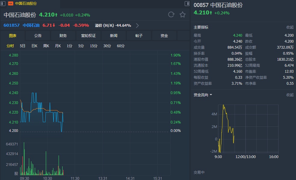Image resolution: width=296 pixels, height=180 pixels.
Task: Click the 溢价 (H/A) -44.64% label
Action: tap(113, 25)
